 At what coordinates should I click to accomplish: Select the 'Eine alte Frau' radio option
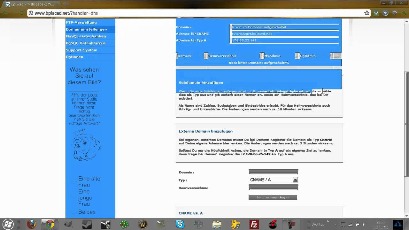tap(74, 181)
